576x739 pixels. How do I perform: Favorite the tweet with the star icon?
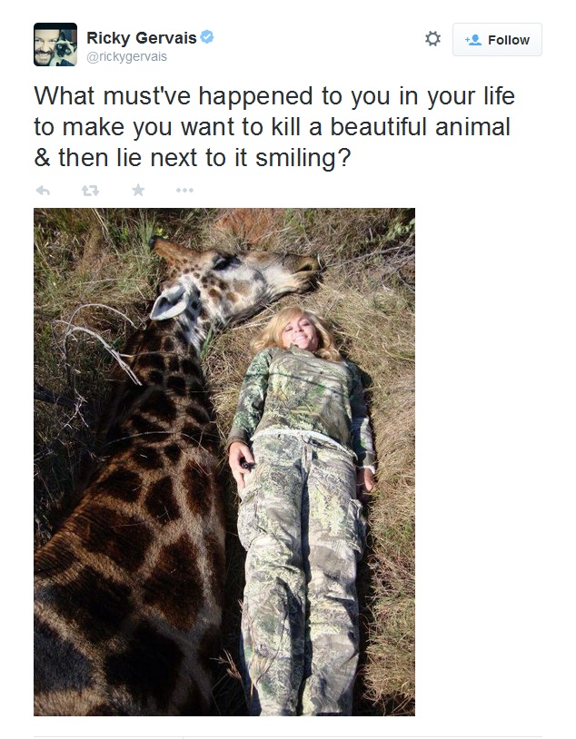click(138, 190)
